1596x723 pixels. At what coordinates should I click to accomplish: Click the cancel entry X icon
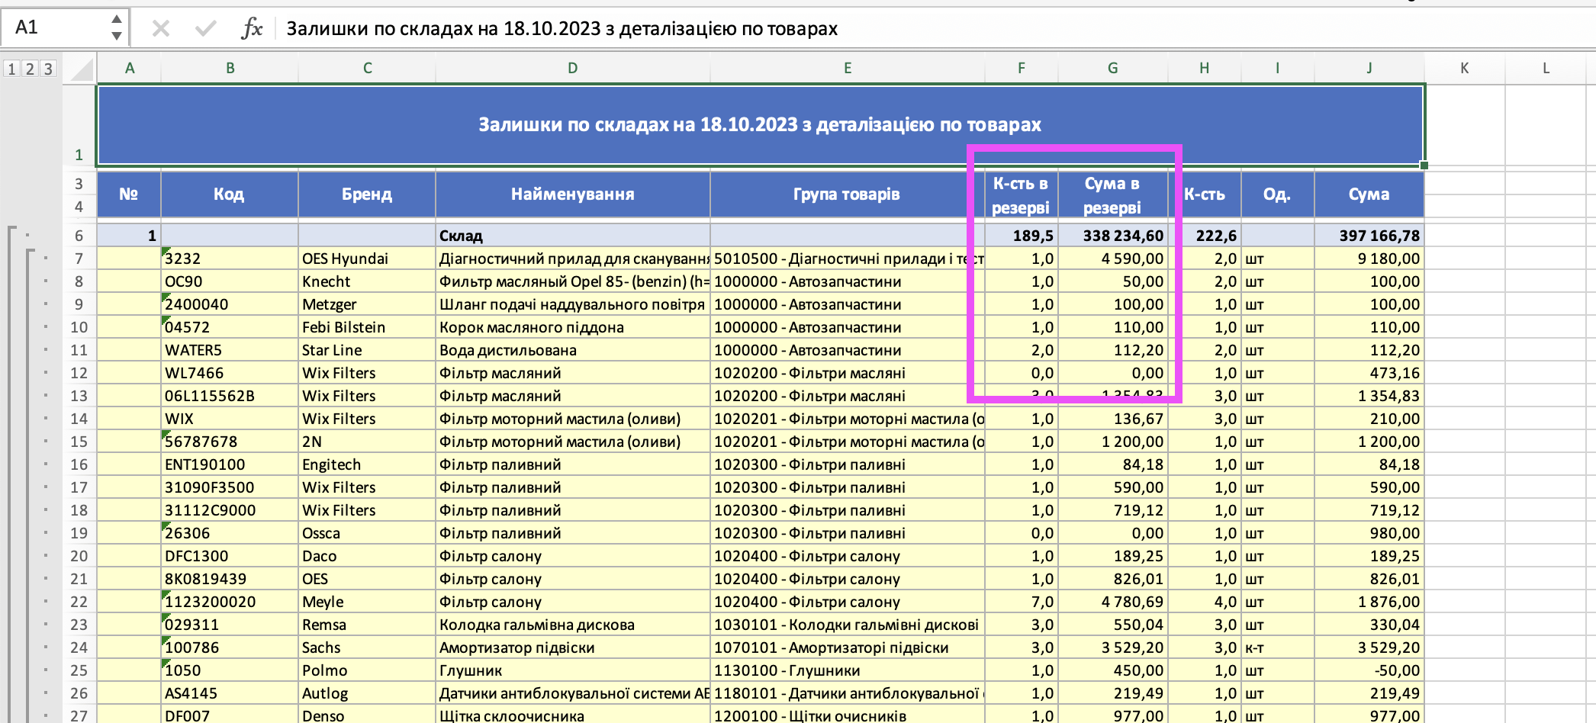[x=160, y=29]
